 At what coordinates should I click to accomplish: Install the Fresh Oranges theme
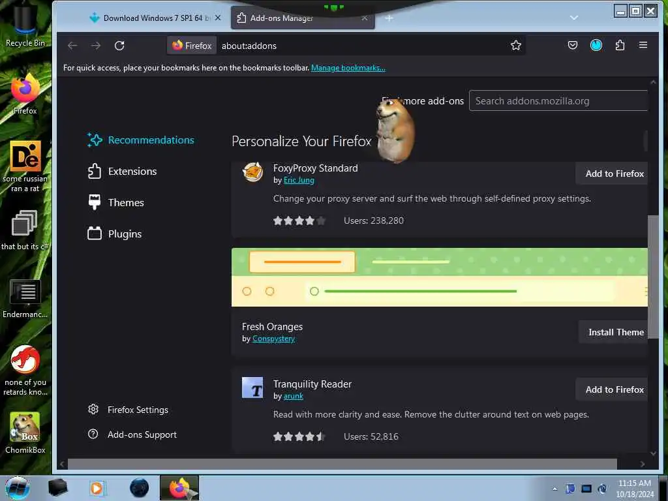(x=613, y=332)
